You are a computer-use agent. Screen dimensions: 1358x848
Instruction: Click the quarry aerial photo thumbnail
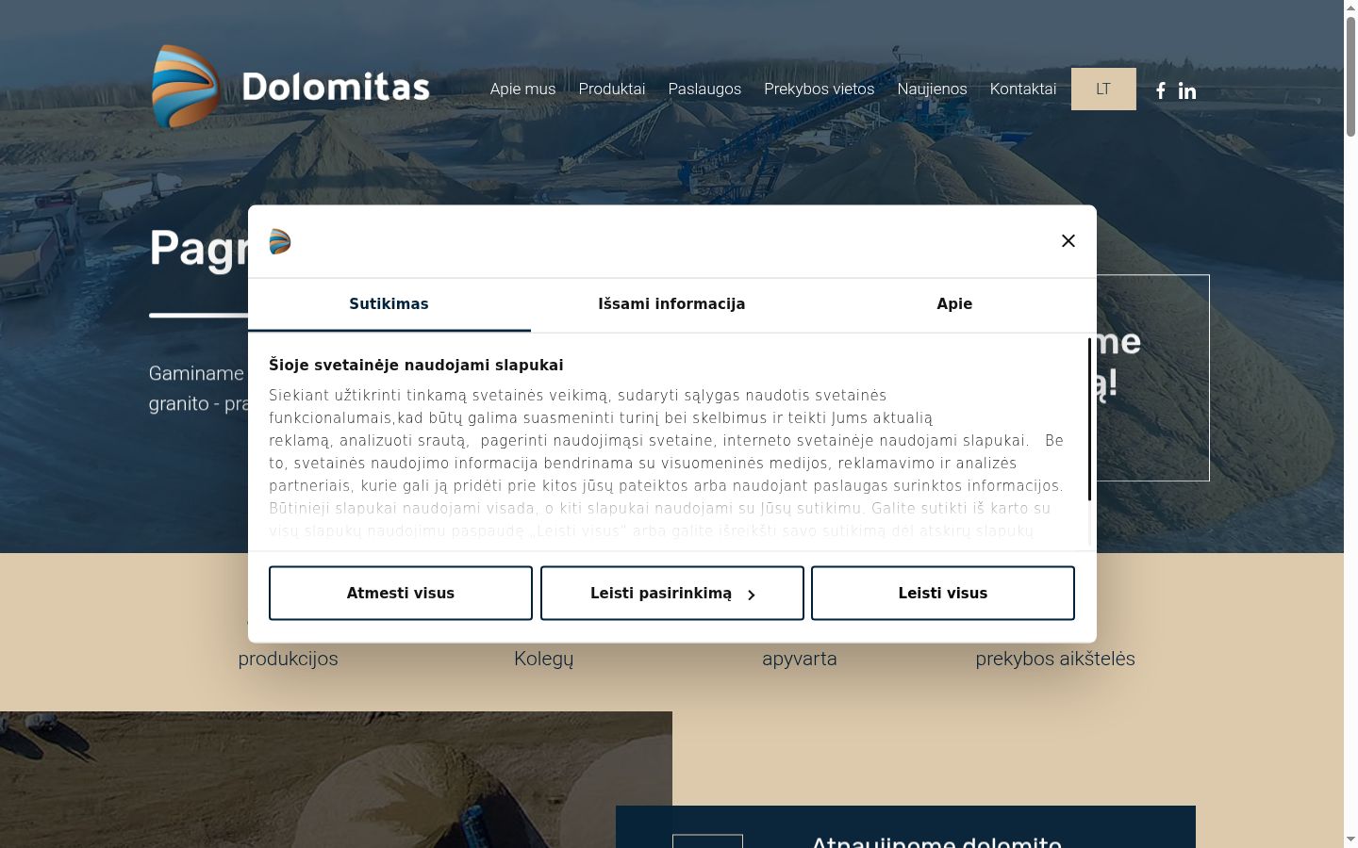(x=336, y=779)
